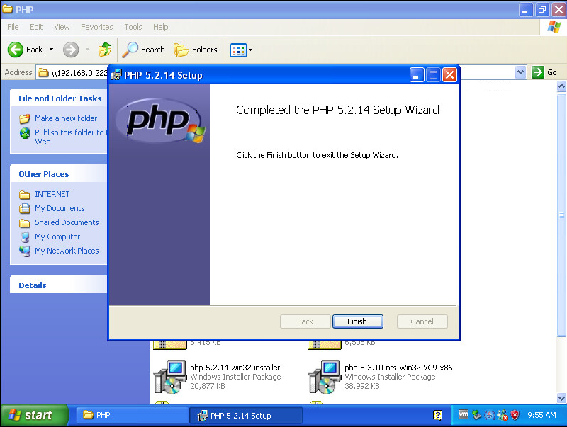
Task: Open the Back history dropdown arrow
Action: (x=51, y=50)
